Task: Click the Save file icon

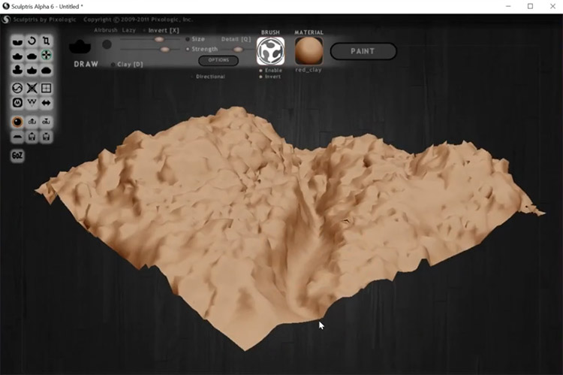Action: coord(47,137)
